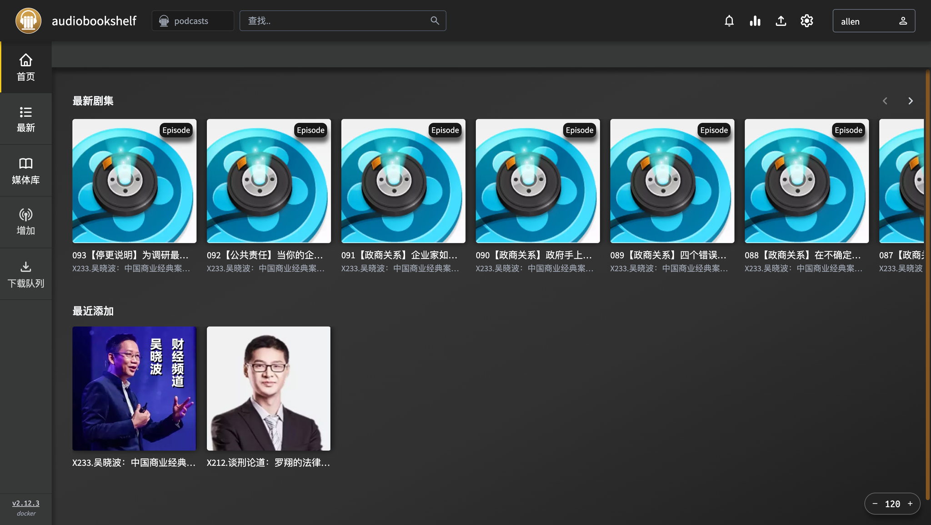
Task: Click the 最近添加 section heading
Action: click(x=93, y=311)
